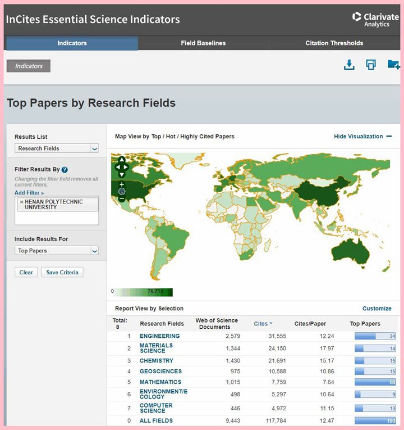Open the Citation Thresholds tab
The width and height of the screenshot is (404, 430).
pyautogui.click(x=334, y=43)
